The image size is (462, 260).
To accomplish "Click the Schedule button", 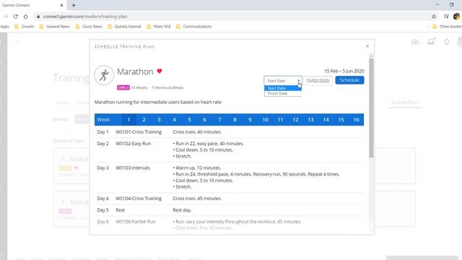I will tap(349, 80).
